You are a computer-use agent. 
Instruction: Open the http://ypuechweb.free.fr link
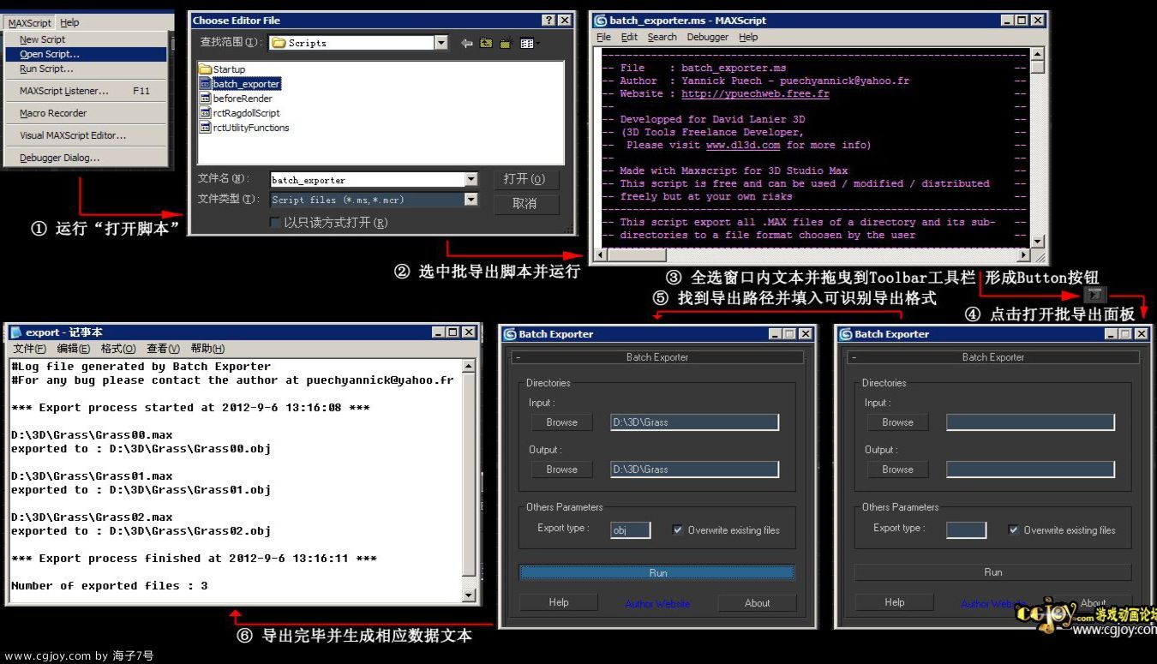tap(755, 94)
